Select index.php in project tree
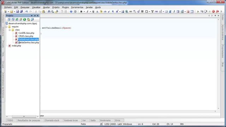The image size is (226, 127). point(16,46)
